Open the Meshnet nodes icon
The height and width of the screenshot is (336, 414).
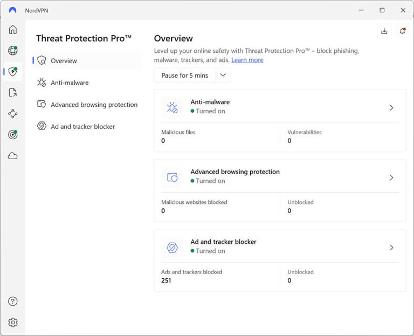pyautogui.click(x=13, y=114)
